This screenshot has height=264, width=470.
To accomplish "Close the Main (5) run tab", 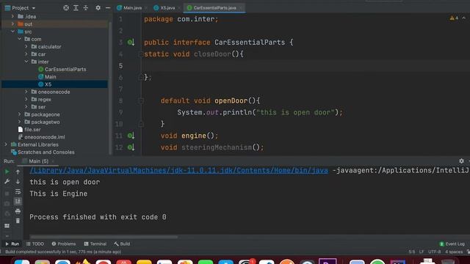I will tap(53, 161).
